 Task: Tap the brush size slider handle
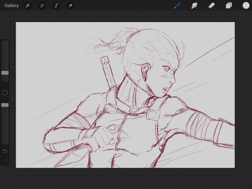[5, 73]
